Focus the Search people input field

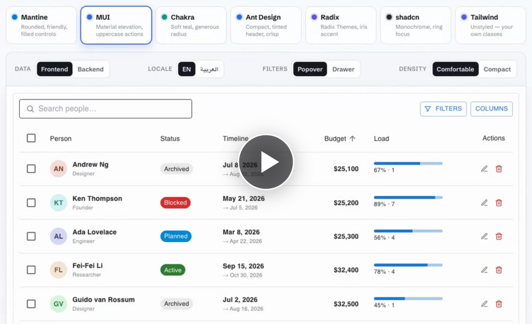tap(106, 109)
